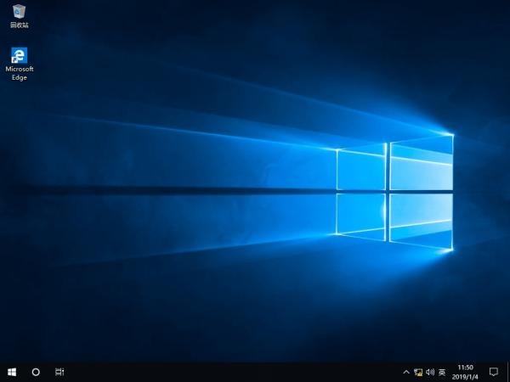Open the network status tray icon
Viewport: 510px width, 382px height.
point(418,373)
